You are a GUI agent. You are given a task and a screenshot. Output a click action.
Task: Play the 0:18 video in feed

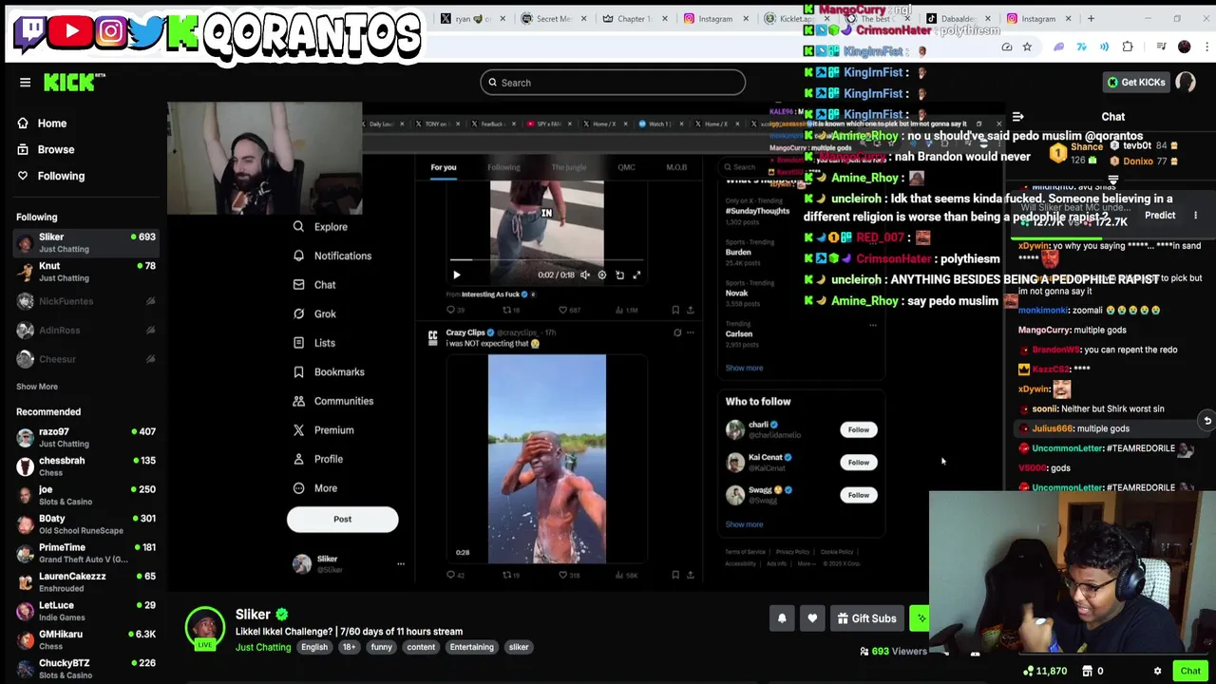coord(456,275)
